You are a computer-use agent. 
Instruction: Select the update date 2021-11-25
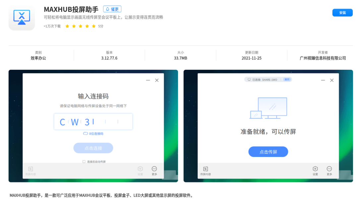coord(252,58)
